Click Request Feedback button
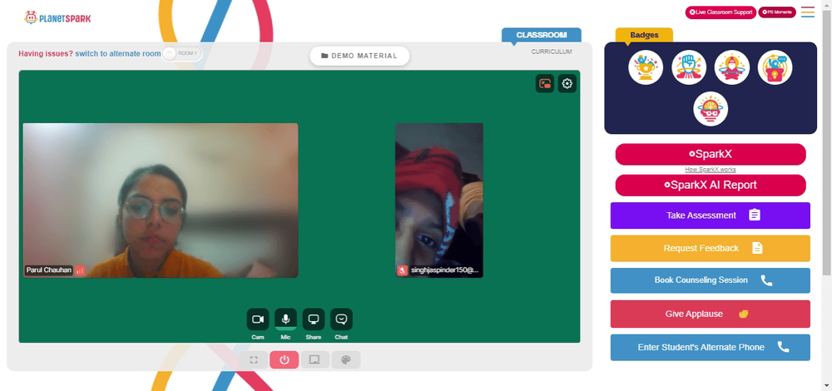832x391 pixels. 710,248
